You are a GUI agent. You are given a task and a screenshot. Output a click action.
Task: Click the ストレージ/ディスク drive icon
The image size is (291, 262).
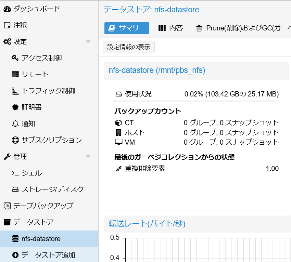pos(15,189)
